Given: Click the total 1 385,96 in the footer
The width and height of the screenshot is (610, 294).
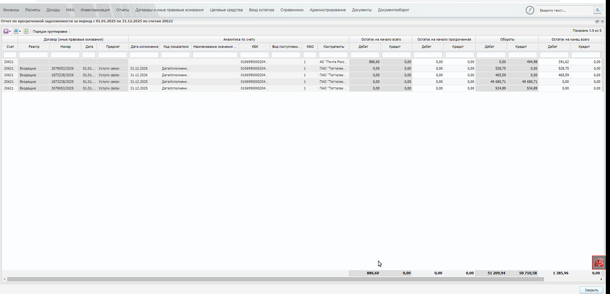Looking at the screenshot, I should click(x=561, y=273).
